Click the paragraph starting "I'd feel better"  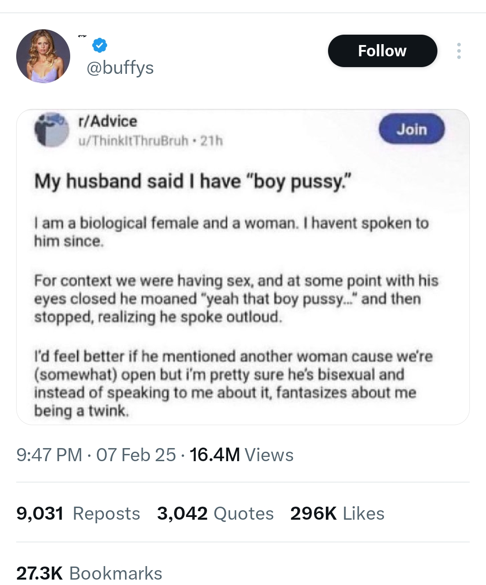click(x=233, y=383)
